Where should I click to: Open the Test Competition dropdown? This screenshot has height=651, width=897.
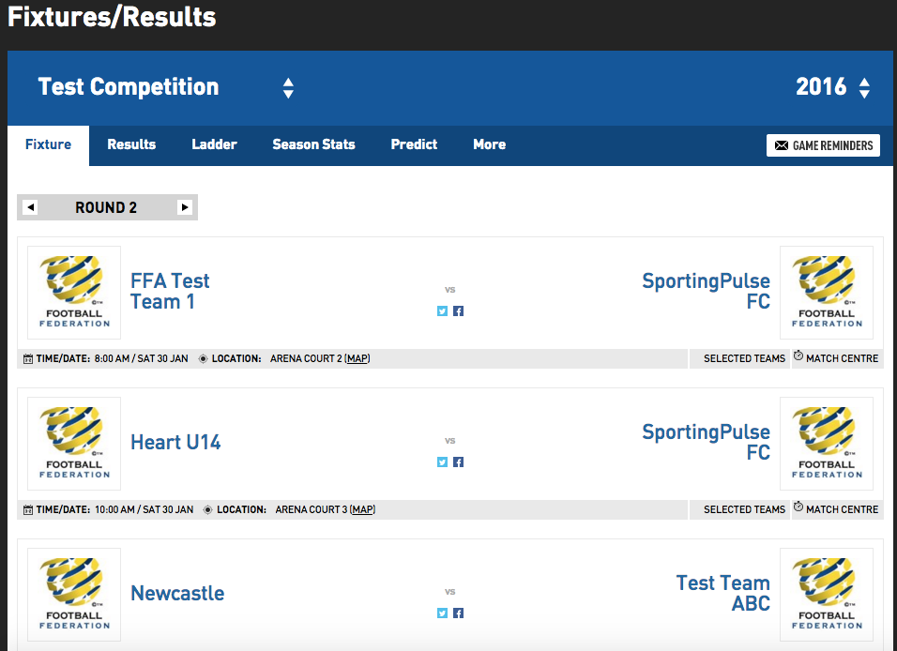(x=288, y=88)
